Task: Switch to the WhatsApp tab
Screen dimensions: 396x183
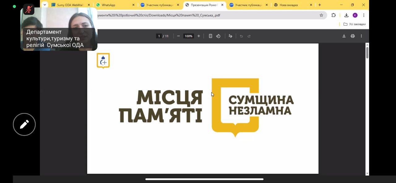Action: point(115,5)
